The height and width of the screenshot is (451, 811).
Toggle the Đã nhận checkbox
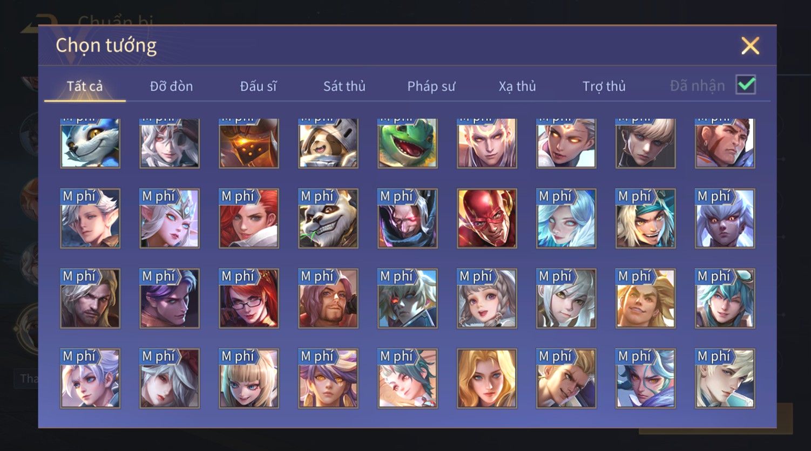pos(746,85)
